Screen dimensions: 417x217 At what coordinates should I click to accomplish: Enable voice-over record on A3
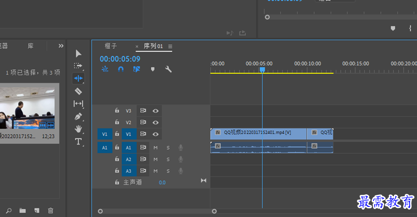click(x=181, y=171)
